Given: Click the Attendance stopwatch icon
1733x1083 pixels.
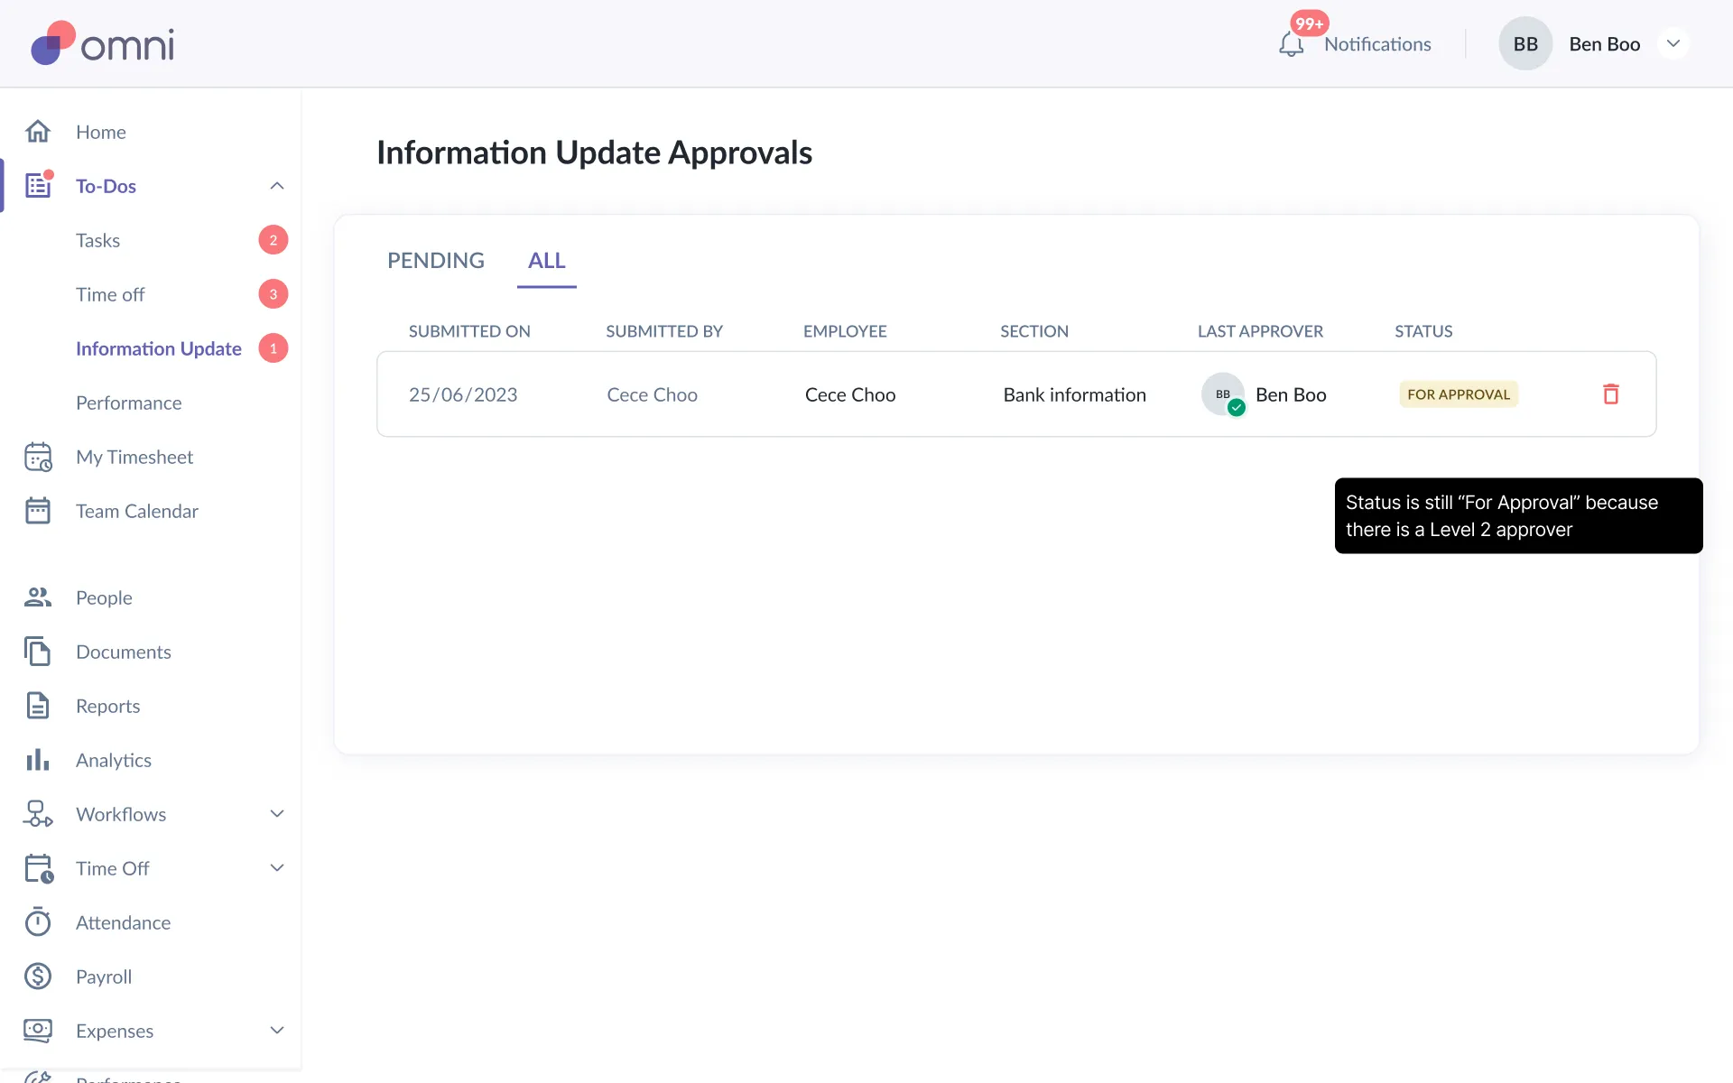Looking at the screenshot, I should [38, 922].
